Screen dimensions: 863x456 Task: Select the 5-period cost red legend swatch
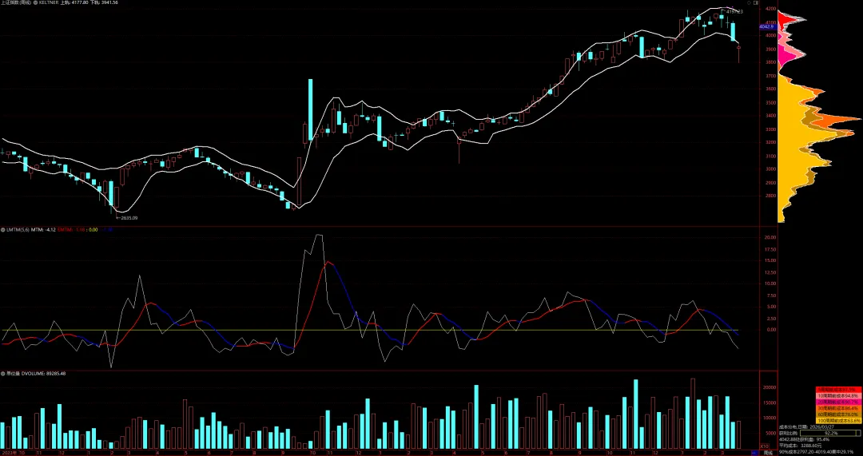(x=839, y=390)
